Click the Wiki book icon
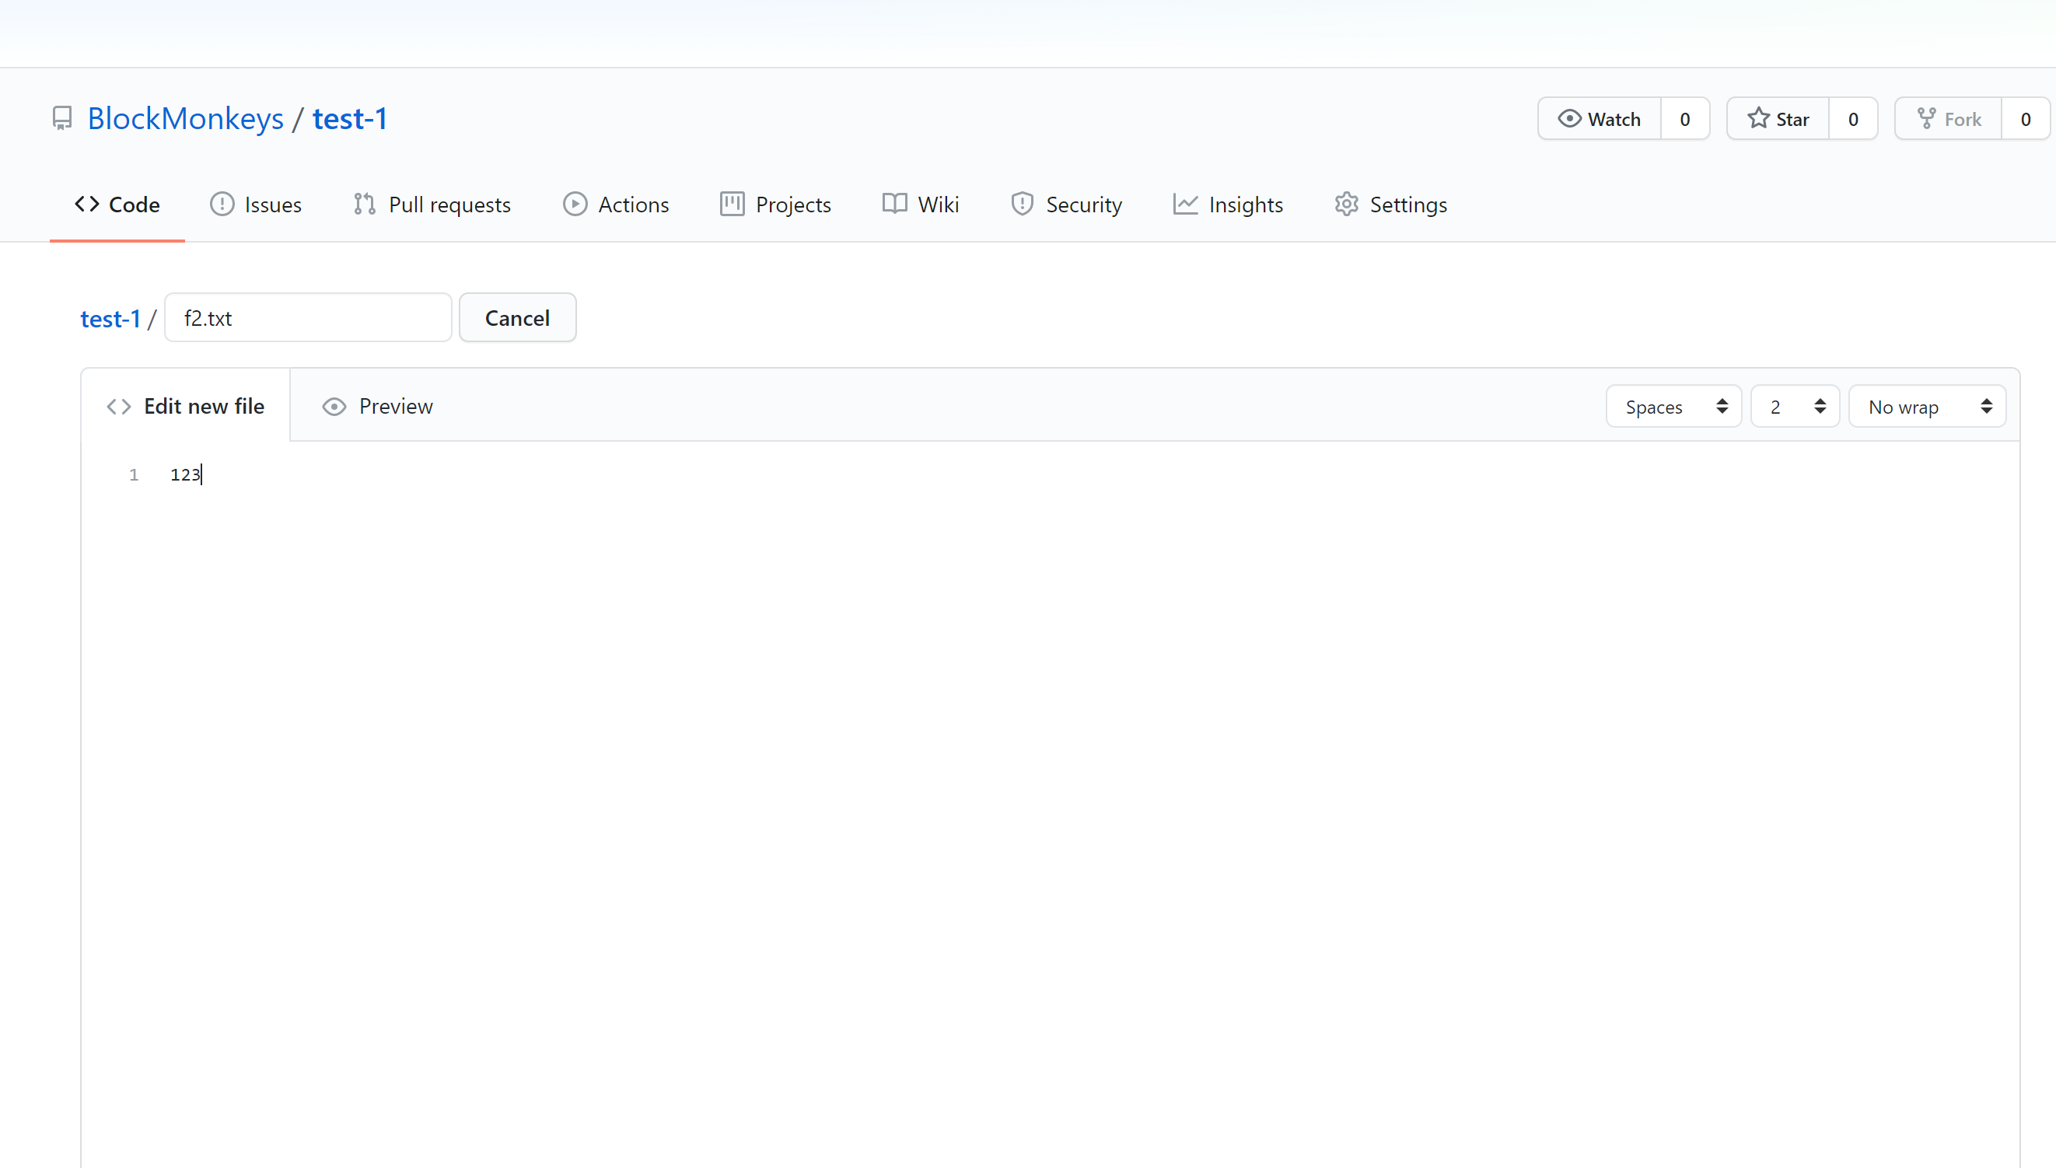2056x1168 pixels. [894, 205]
